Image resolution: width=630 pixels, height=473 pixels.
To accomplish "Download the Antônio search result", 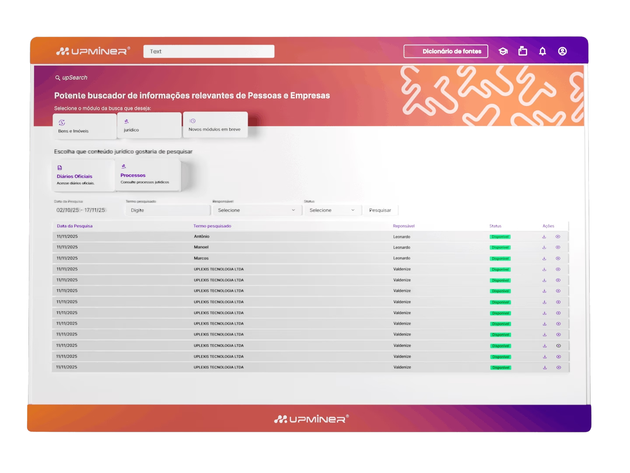I will 544,237.
